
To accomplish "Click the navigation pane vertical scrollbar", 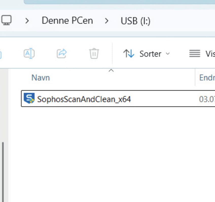I will pyautogui.click(x=3, y=172).
